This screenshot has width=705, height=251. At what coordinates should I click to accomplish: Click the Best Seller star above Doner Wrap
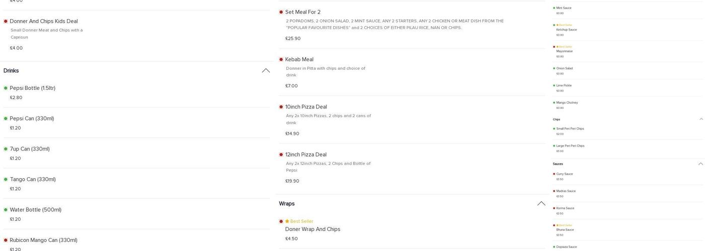coord(287,221)
